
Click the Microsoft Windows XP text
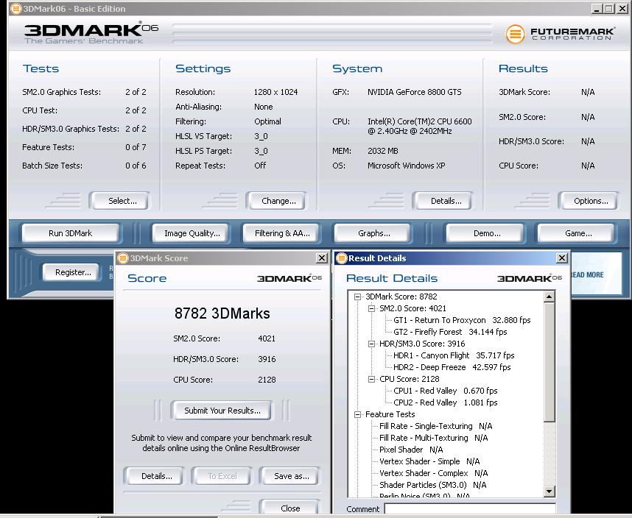(407, 166)
